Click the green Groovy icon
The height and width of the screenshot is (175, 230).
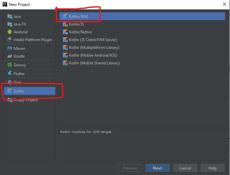pos(10,65)
